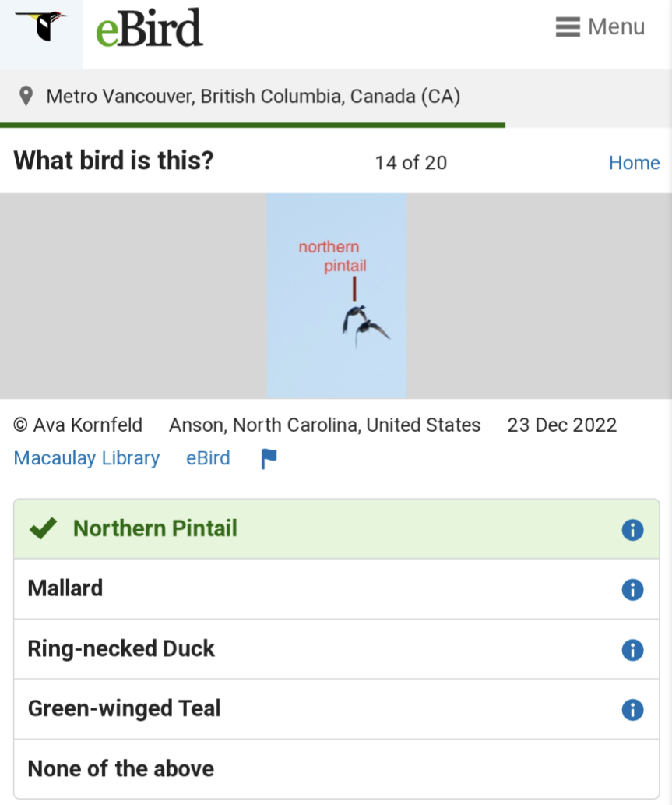The width and height of the screenshot is (672, 805).
Task: Click the eBird wordmark in header
Action: [150, 28]
